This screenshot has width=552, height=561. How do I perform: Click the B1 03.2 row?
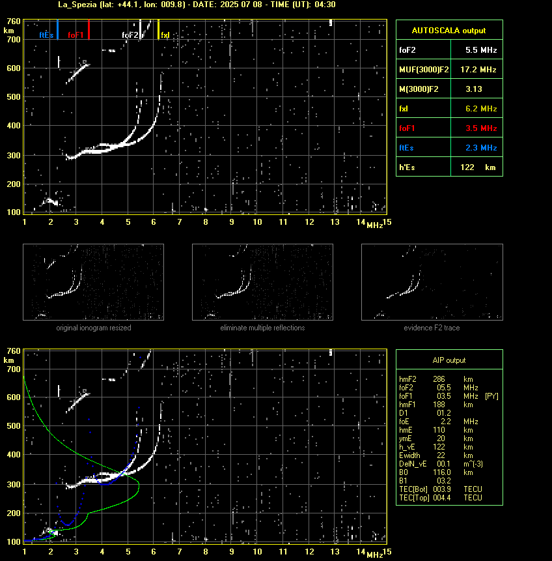pyautogui.click(x=425, y=481)
